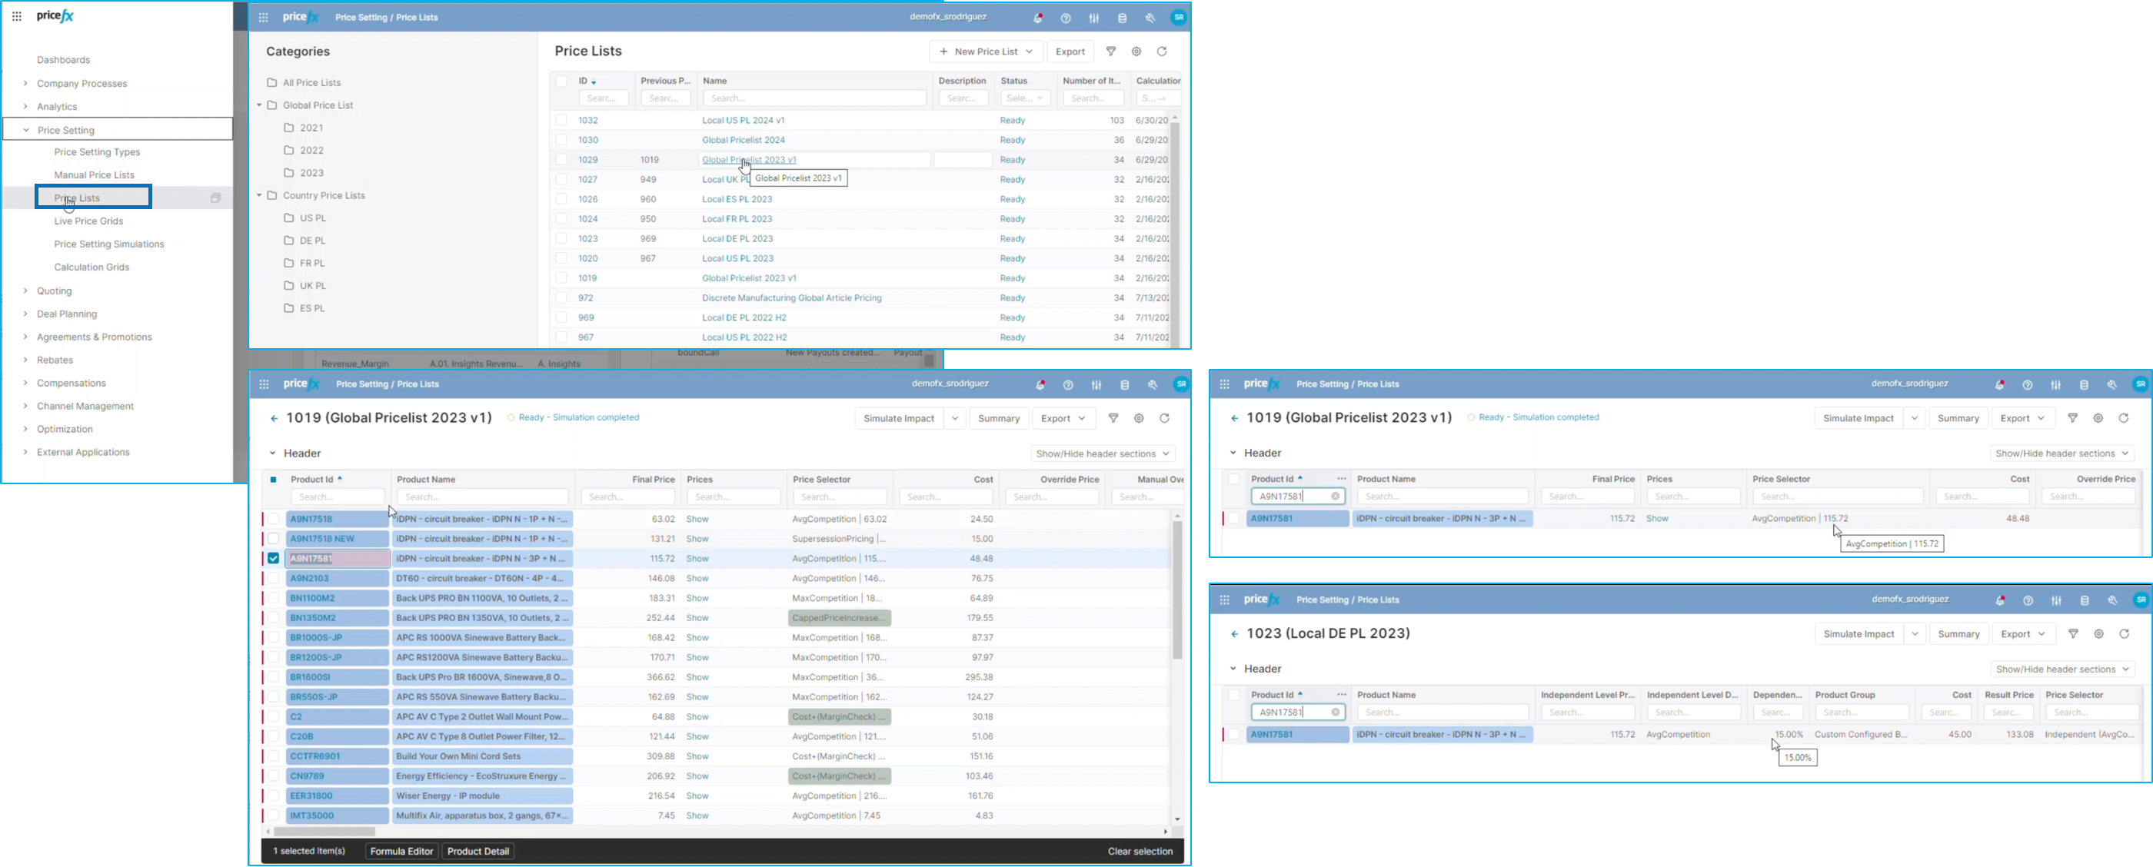Viewport: 2153px width, 867px height.
Task: Open settings gear in 1023 (Local DE PL 2023) window
Action: point(2098,634)
